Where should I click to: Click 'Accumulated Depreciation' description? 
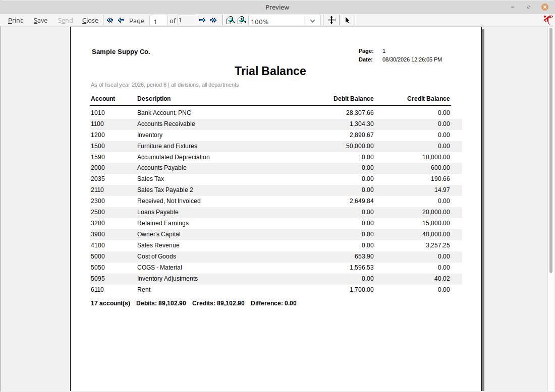tap(174, 157)
